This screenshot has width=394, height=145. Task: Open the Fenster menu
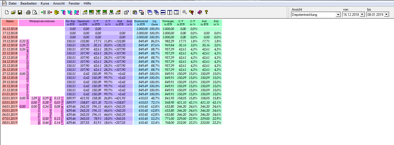[x=74, y=3]
